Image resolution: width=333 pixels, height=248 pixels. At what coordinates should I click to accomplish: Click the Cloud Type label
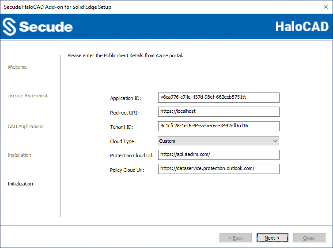[123, 141]
